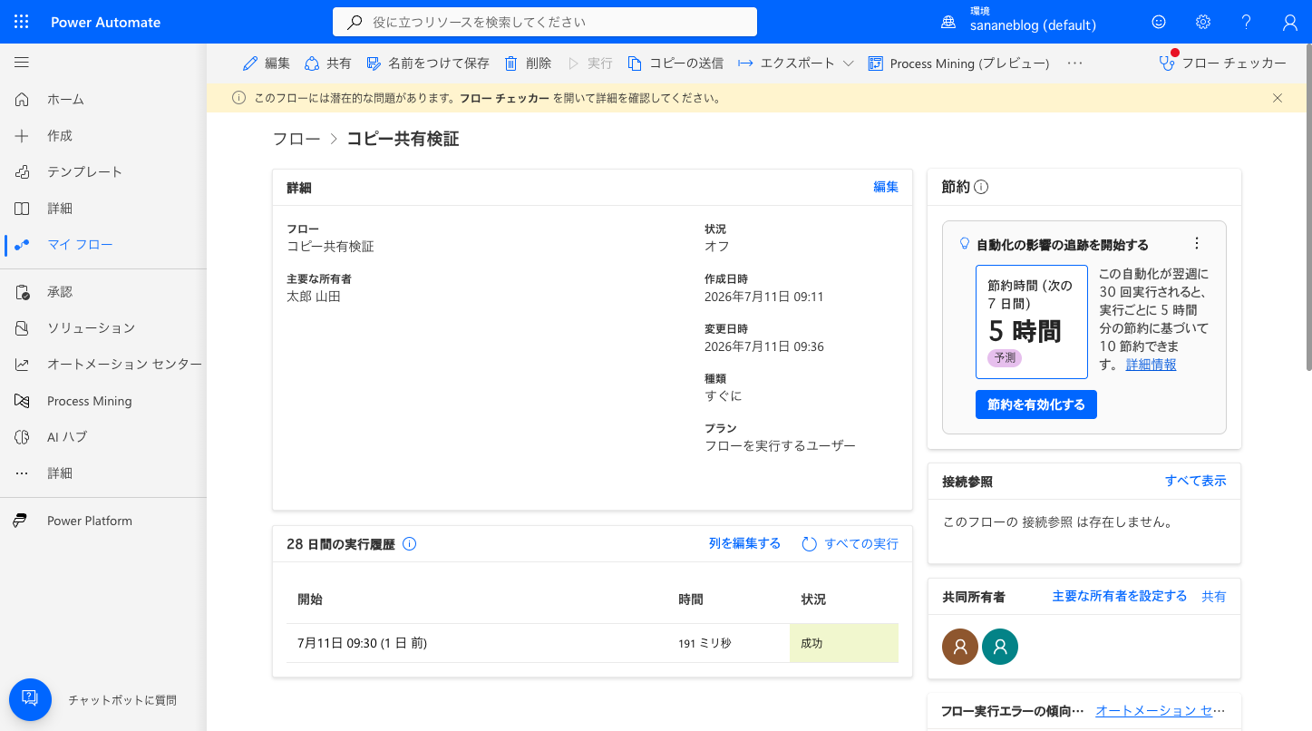Select the brown co-owner avatar

point(960,647)
